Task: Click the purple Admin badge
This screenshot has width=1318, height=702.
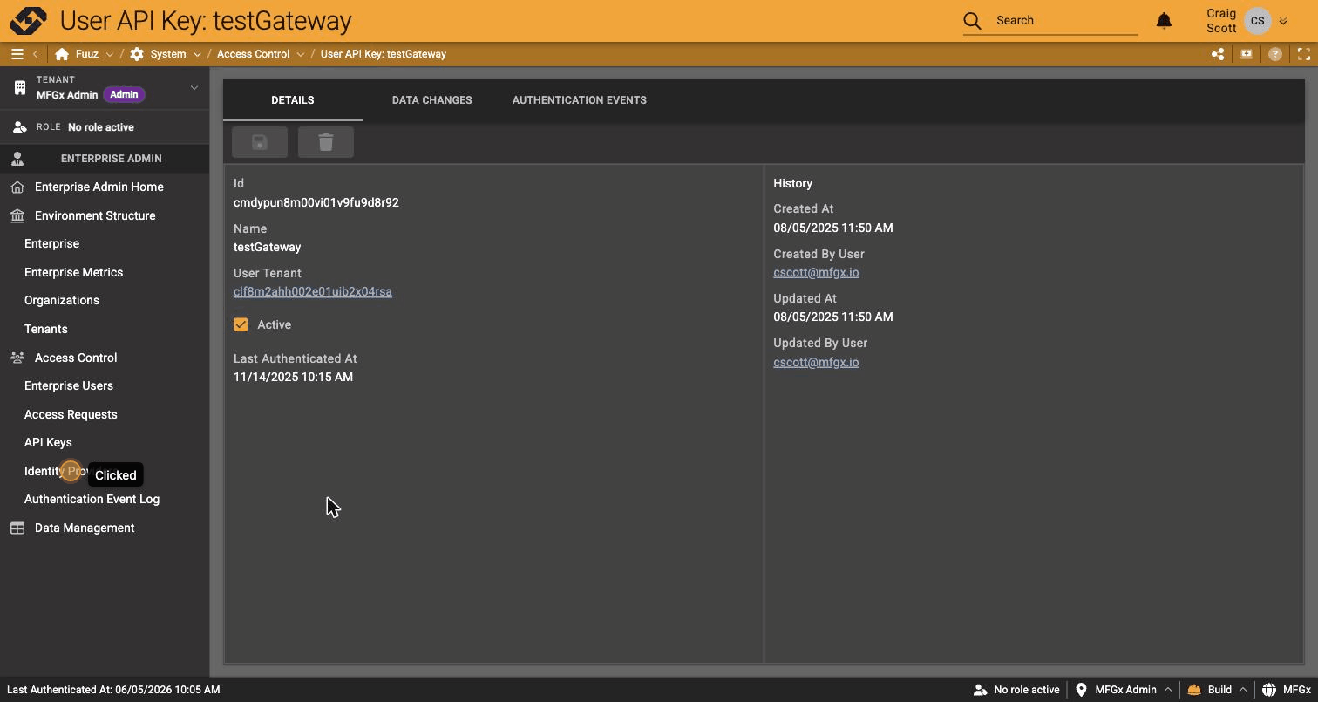Action: (124, 95)
